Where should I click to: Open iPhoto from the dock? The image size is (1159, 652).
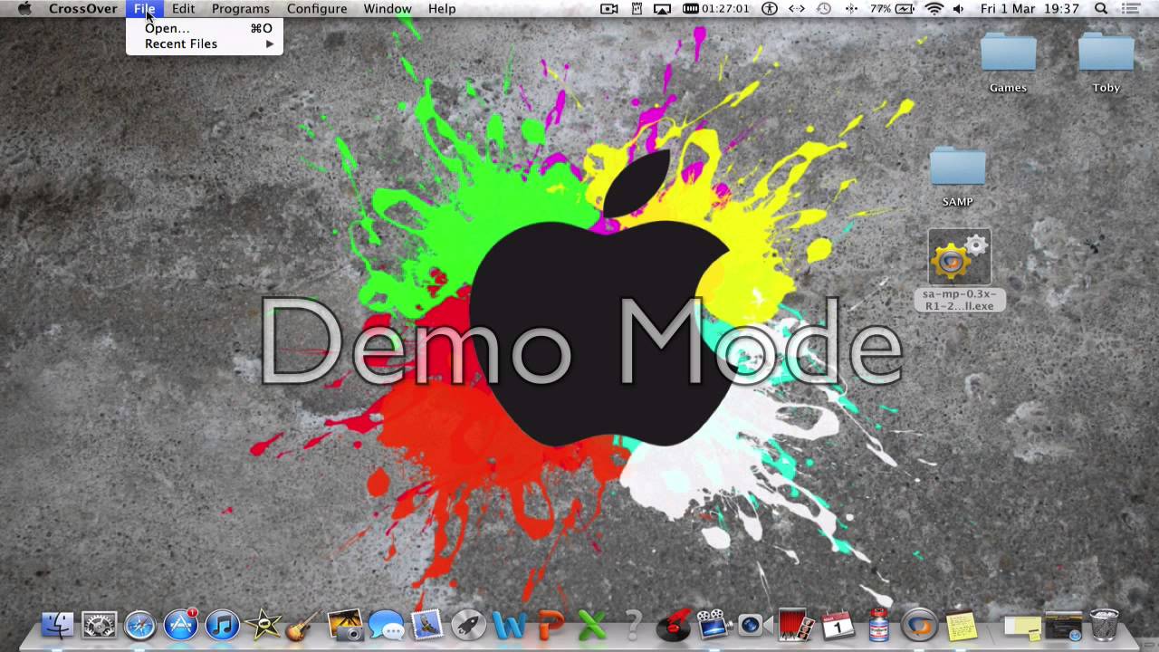(345, 625)
